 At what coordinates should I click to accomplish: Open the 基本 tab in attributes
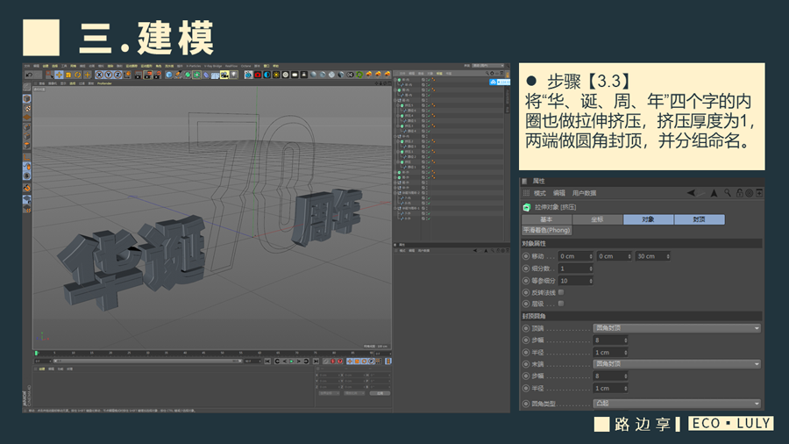pyautogui.click(x=546, y=219)
